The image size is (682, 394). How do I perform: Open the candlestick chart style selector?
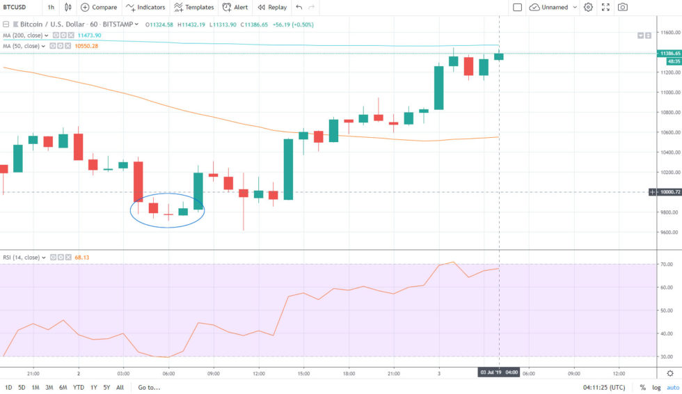tap(68, 7)
